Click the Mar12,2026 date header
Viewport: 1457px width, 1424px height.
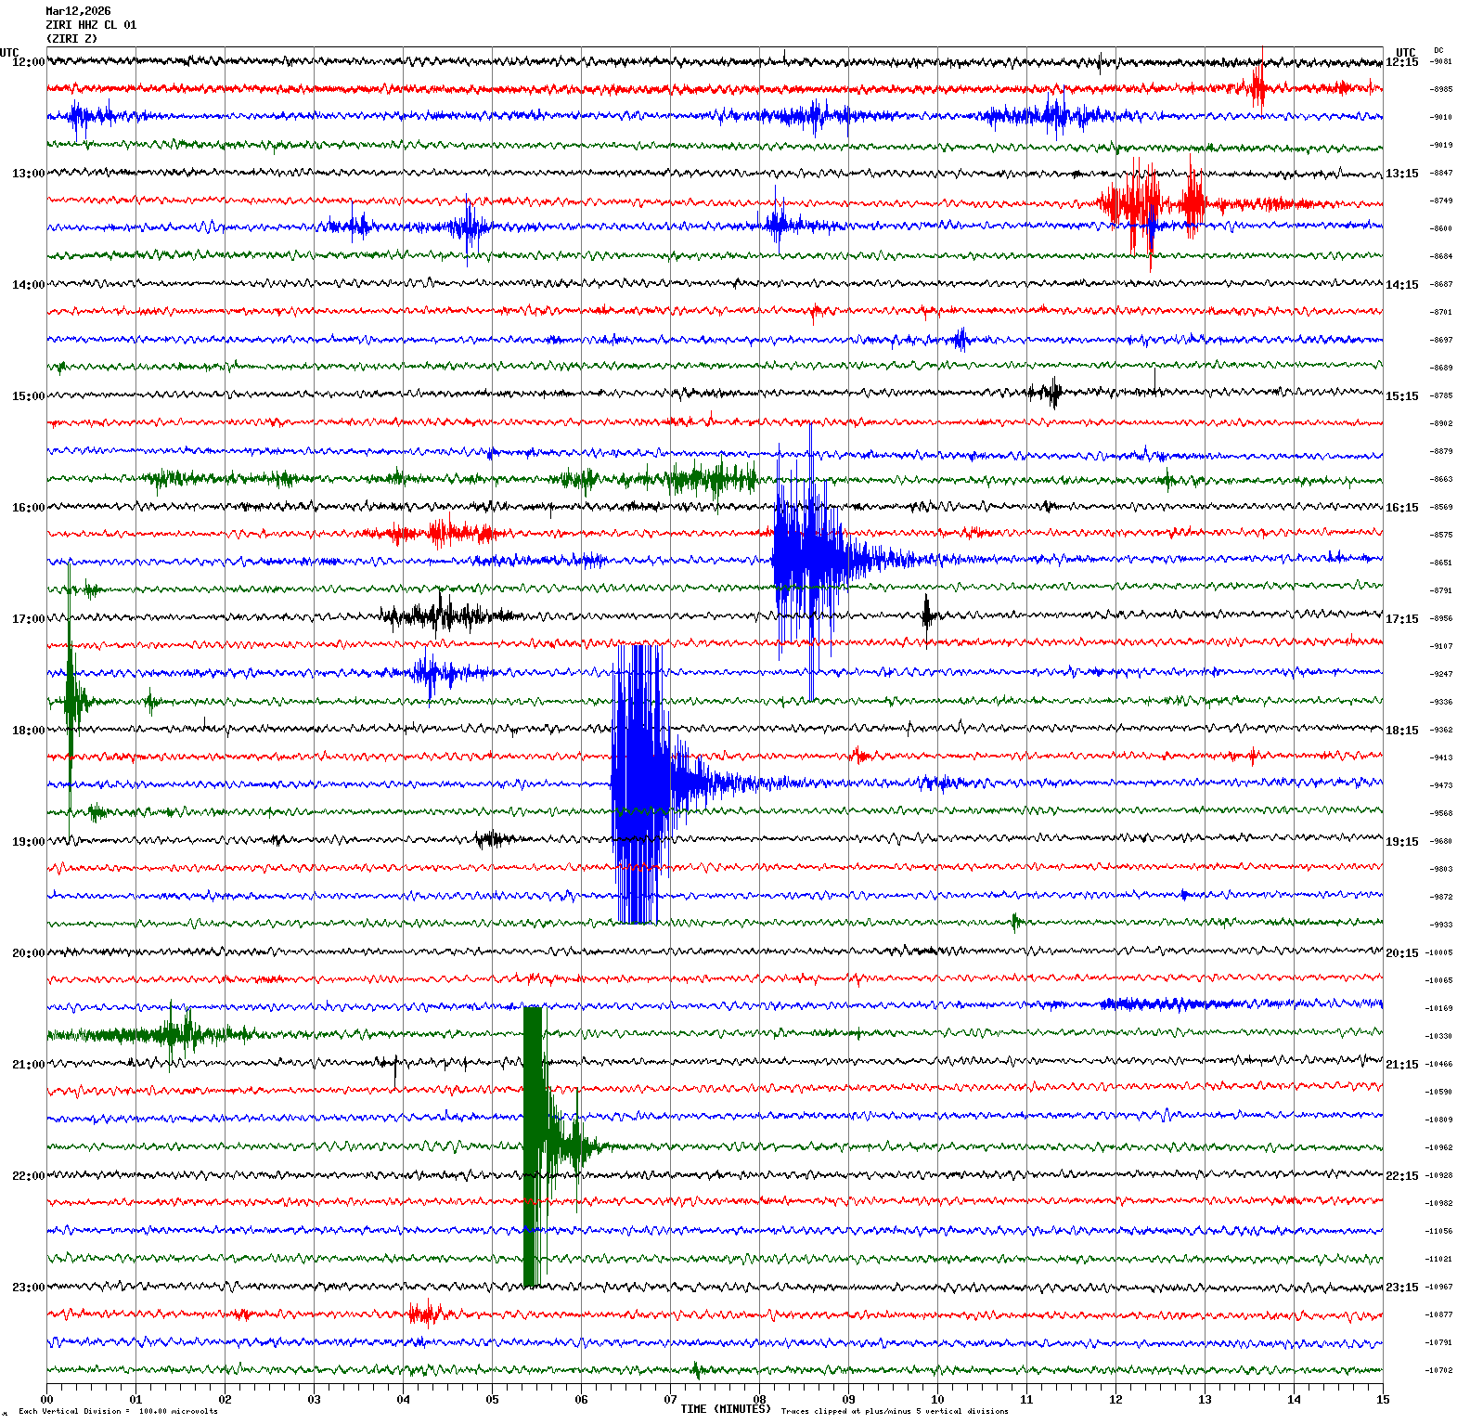78,11
